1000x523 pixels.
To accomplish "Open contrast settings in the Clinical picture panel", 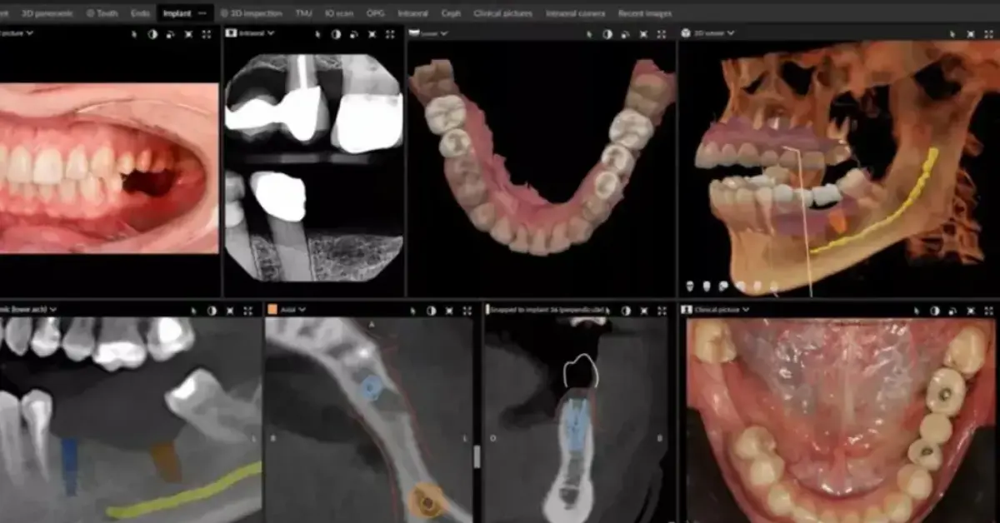I will (933, 310).
